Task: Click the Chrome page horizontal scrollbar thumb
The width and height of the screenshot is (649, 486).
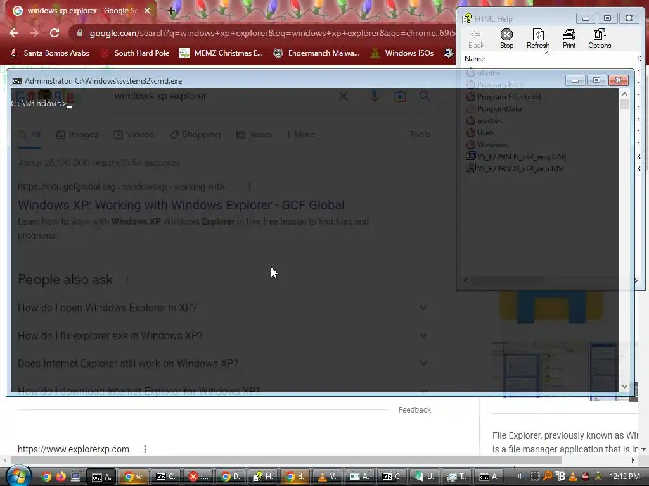Action: 286,461
